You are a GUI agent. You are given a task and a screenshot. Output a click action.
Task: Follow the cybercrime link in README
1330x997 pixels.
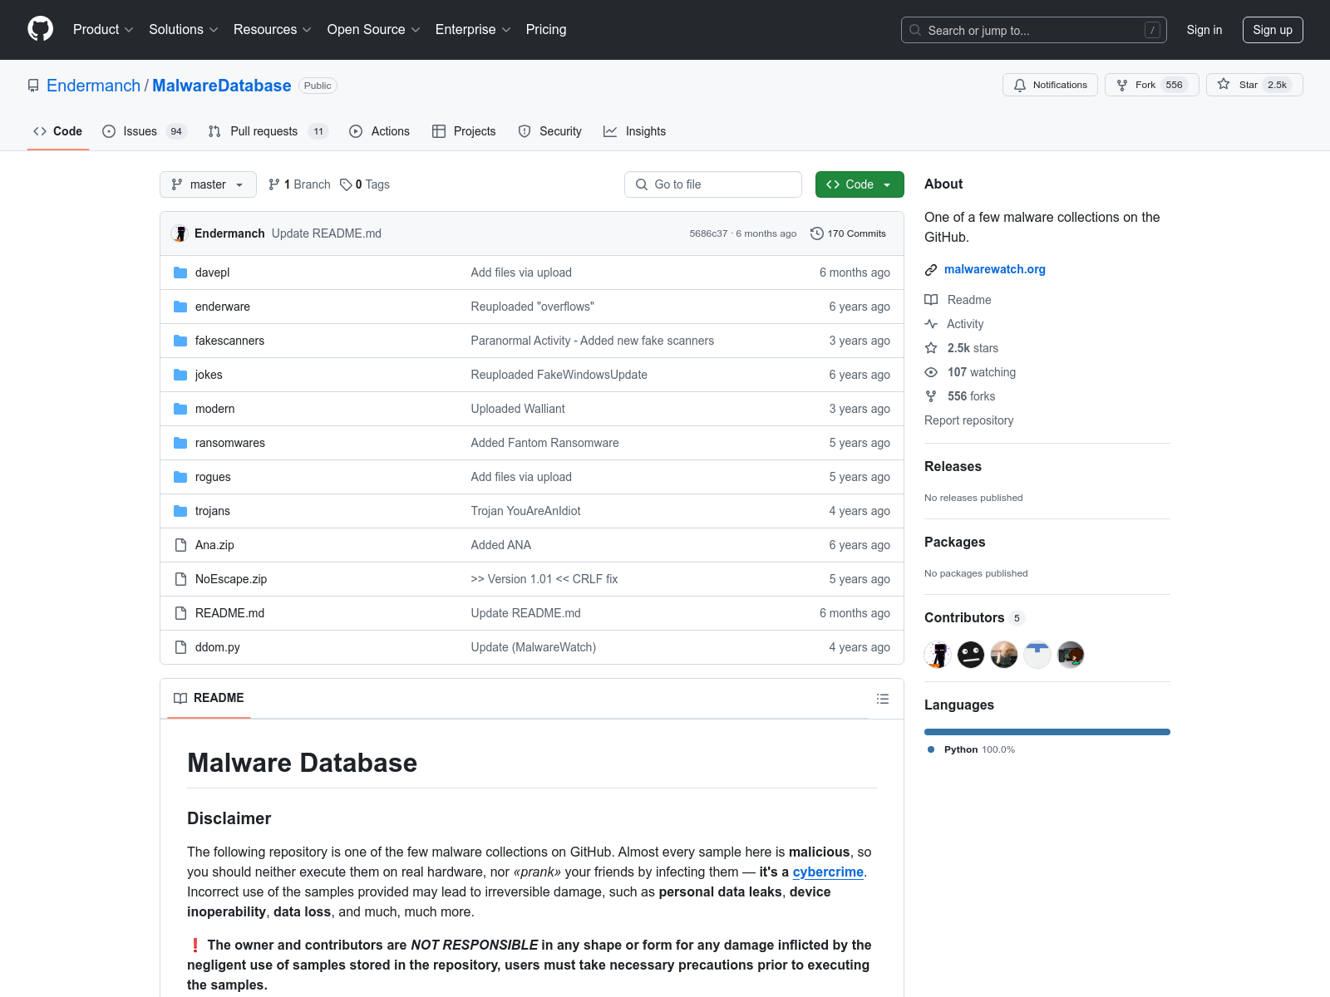pos(828,872)
